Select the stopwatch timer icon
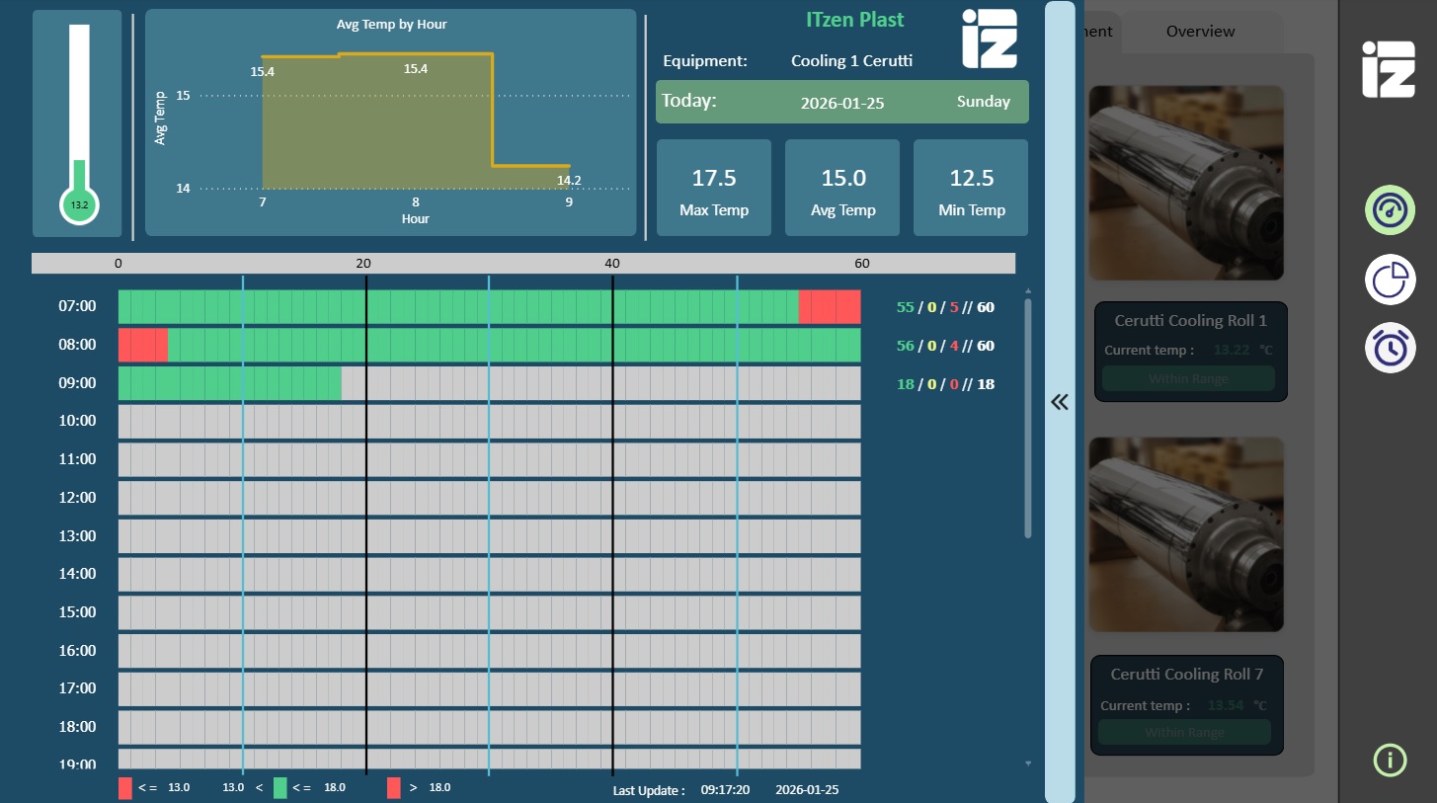1437x803 pixels. pyautogui.click(x=1390, y=348)
